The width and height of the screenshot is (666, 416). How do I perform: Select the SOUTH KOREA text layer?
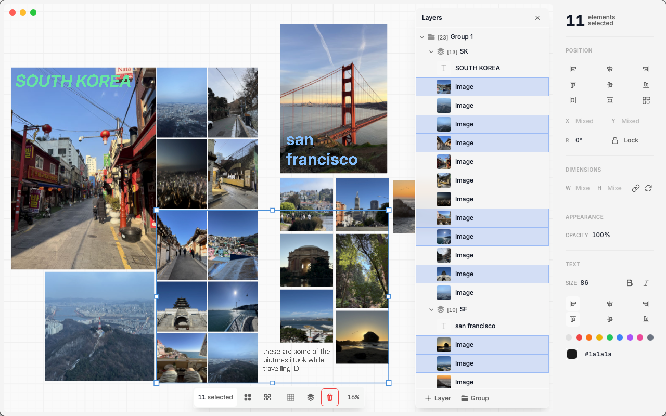coord(477,68)
